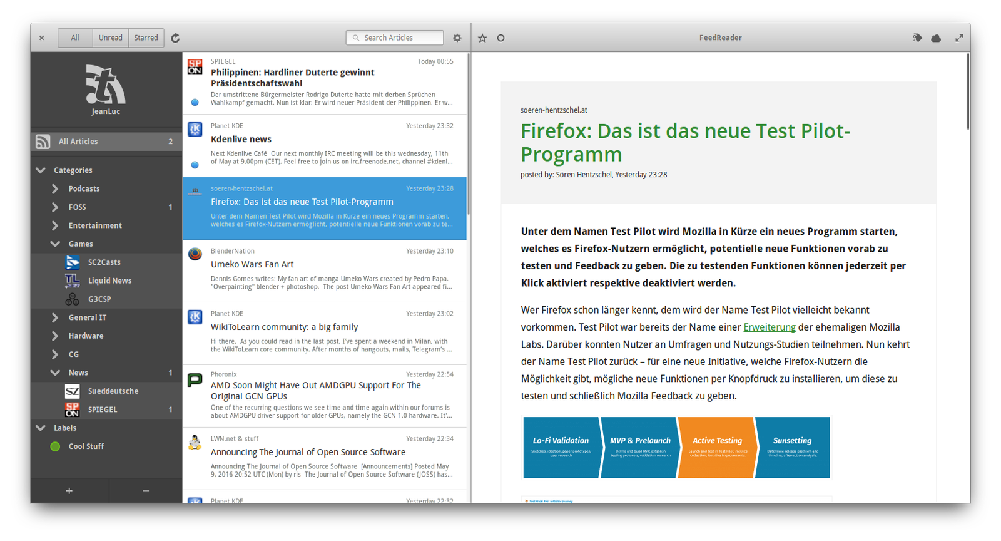Star the current article
The height and width of the screenshot is (541, 1001).
(482, 38)
